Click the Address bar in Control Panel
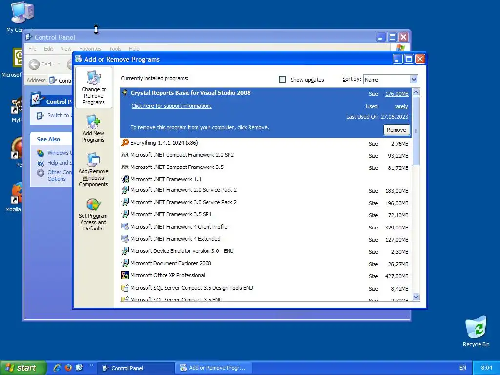This screenshot has width=500, height=375. (61, 81)
